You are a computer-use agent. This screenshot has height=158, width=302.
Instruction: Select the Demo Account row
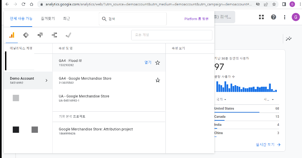pyautogui.click(x=28, y=80)
